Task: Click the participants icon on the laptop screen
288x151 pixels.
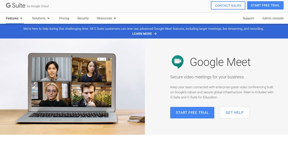Action: 100,59
